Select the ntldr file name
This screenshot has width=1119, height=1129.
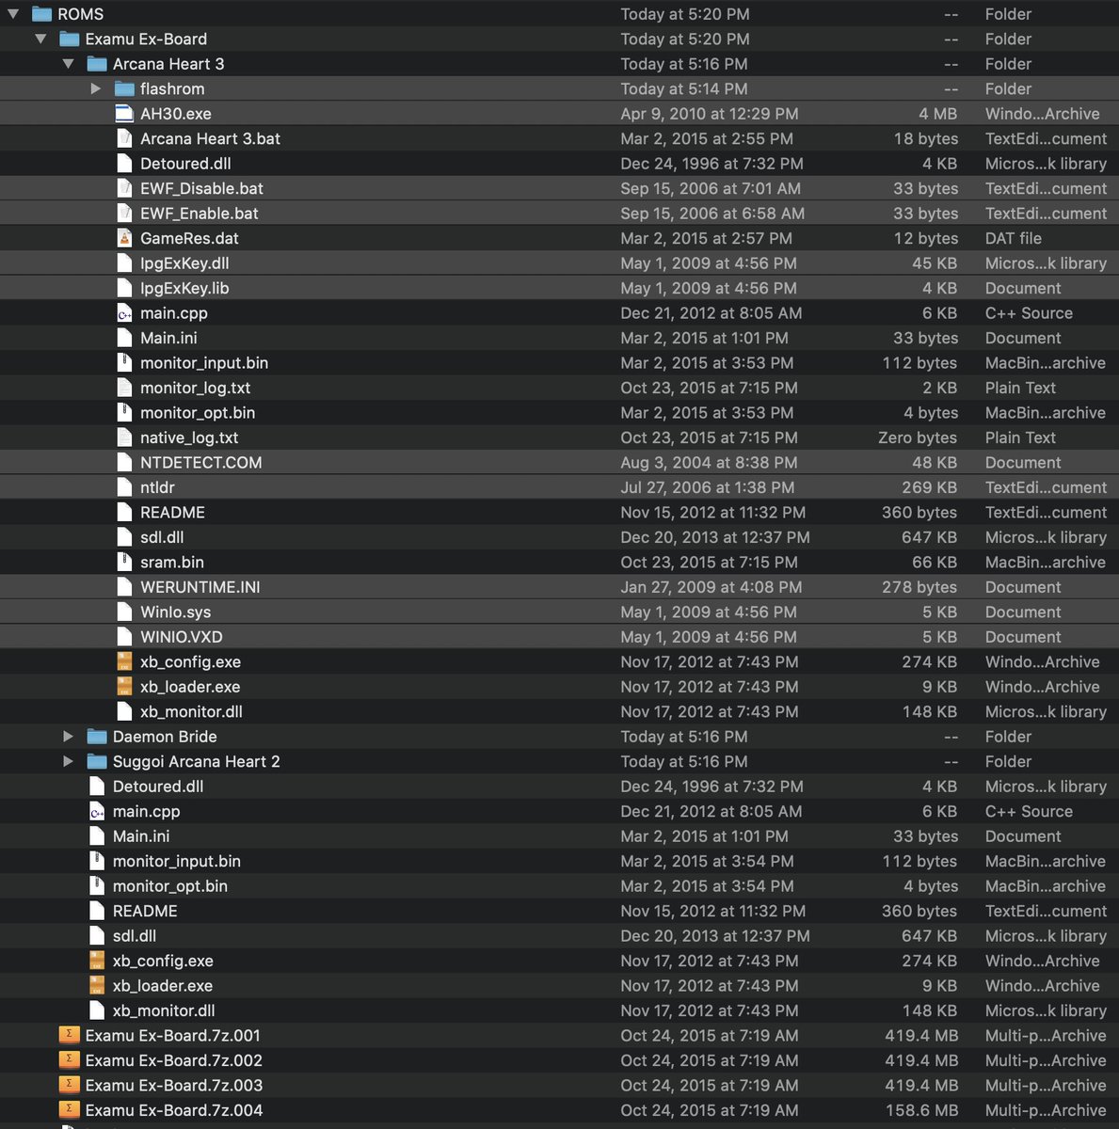[x=157, y=487]
